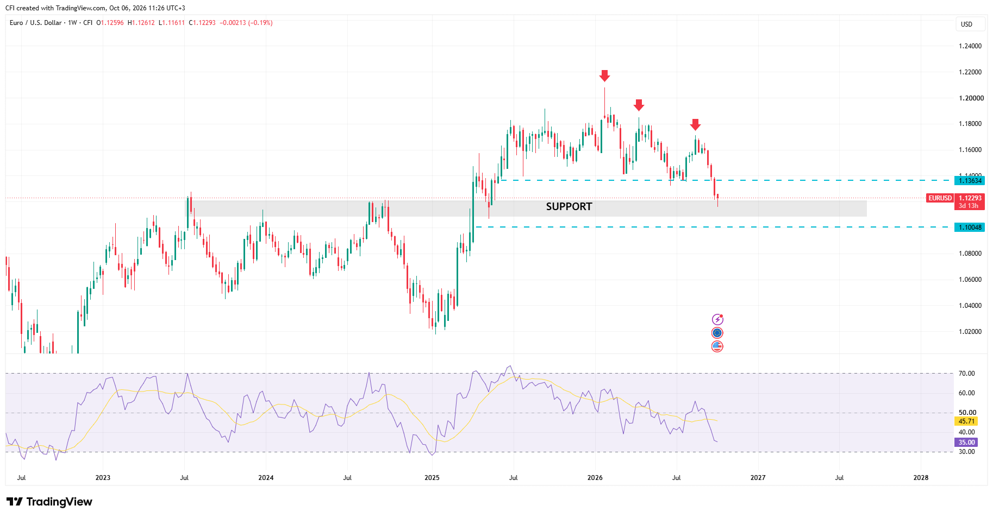
Task: Click the 1.06000 price axis label
Action: (x=970, y=280)
